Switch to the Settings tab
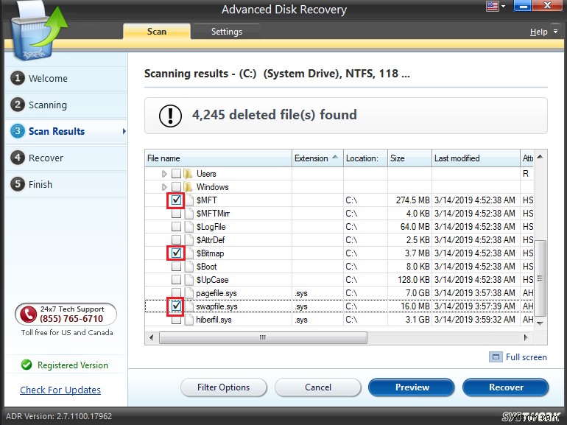 click(x=227, y=32)
